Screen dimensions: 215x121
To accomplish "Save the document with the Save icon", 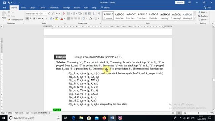I will [4, 3].
